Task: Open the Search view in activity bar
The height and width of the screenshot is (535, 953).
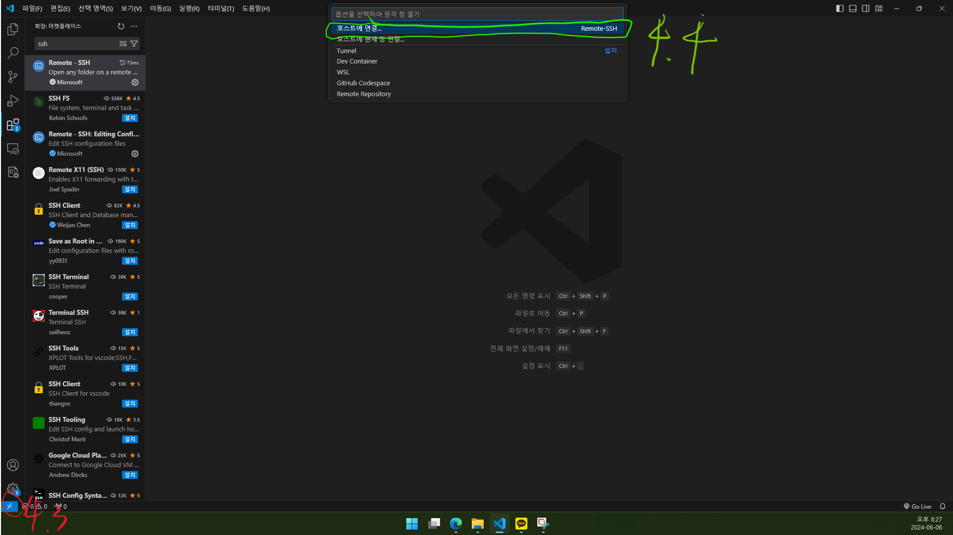Action: pyautogui.click(x=13, y=53)
